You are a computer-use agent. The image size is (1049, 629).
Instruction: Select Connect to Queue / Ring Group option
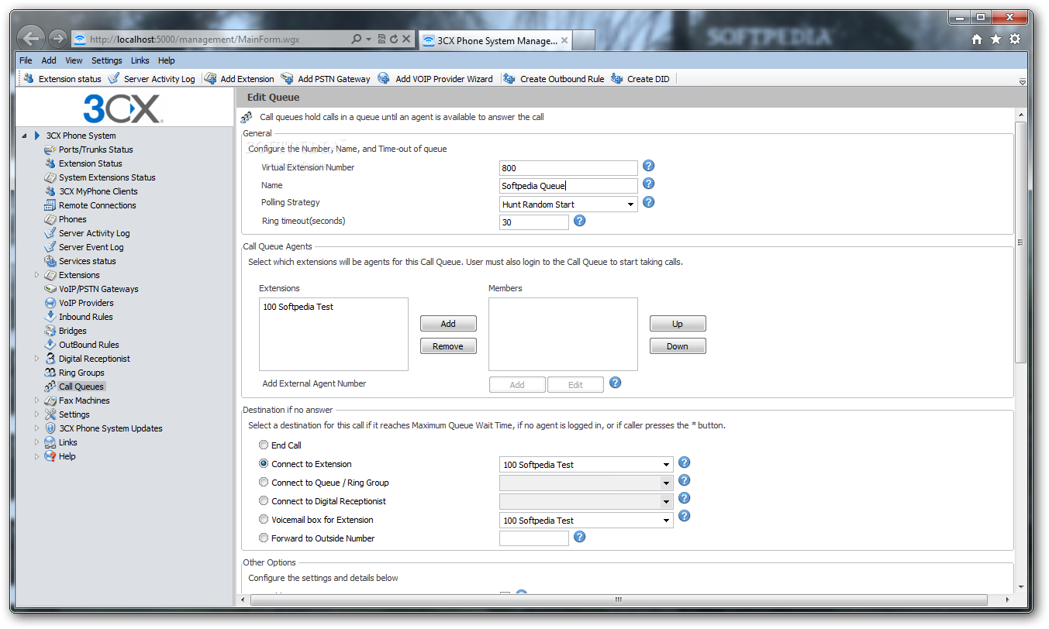coord(264,483)
